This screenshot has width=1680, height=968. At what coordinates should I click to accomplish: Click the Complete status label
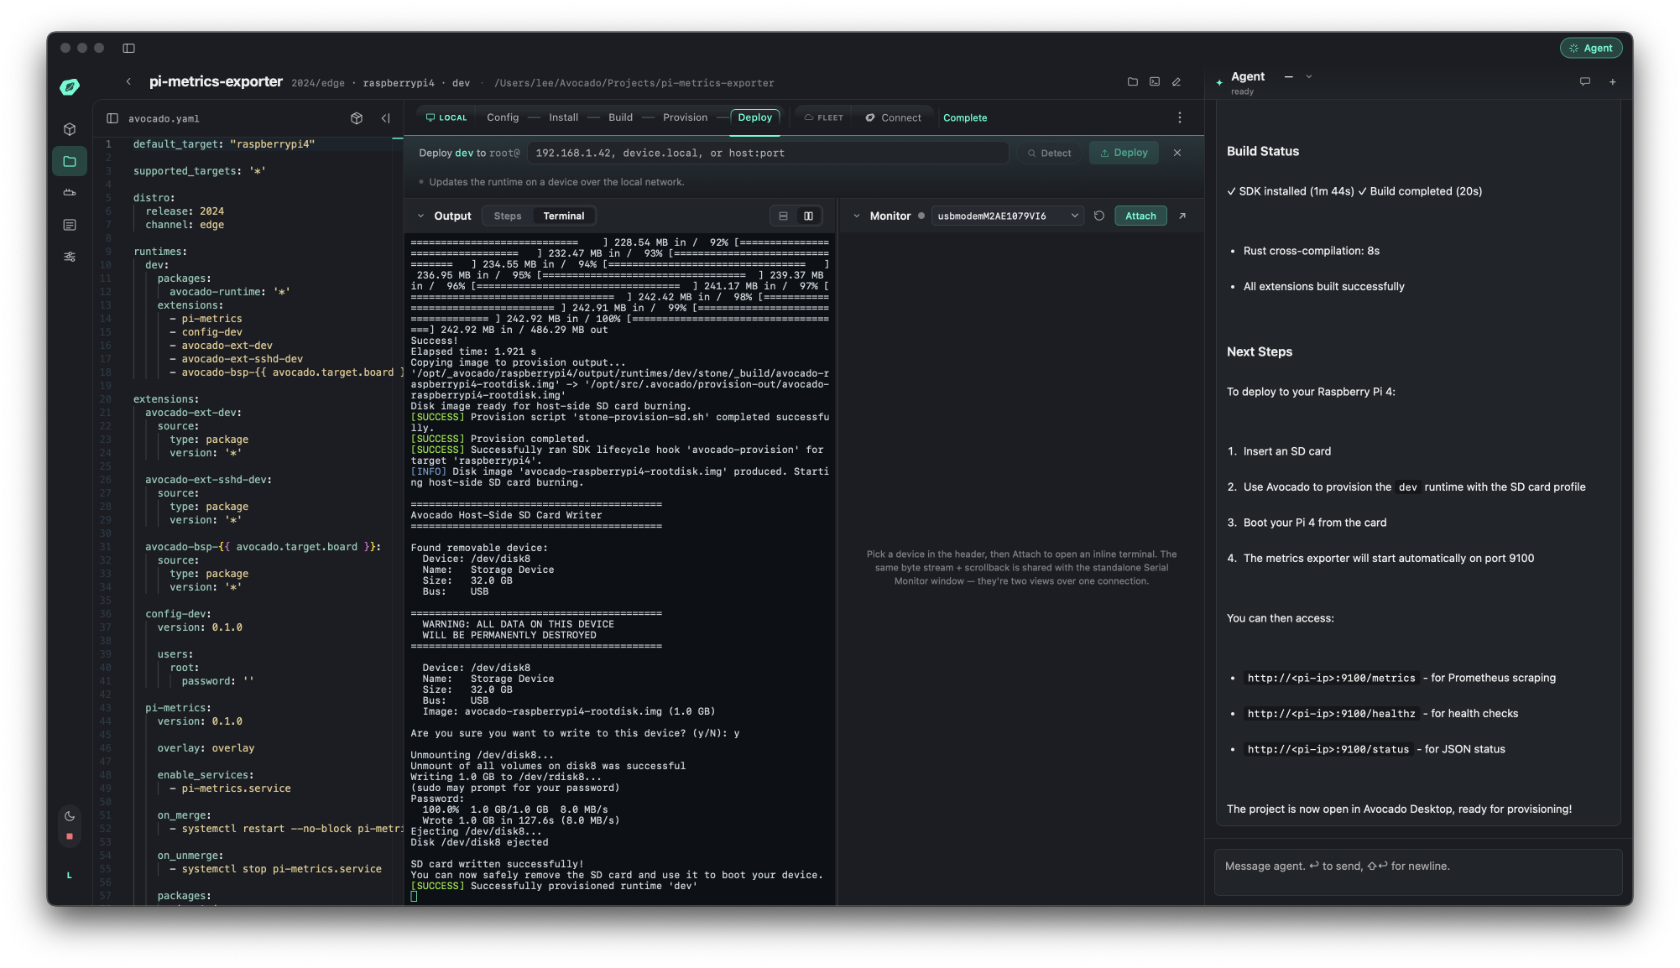[965, 117]
